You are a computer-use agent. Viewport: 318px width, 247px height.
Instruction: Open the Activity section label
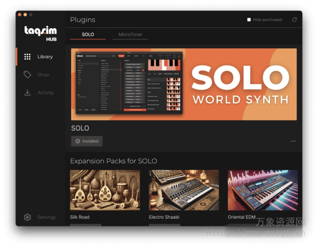[46, 93]
